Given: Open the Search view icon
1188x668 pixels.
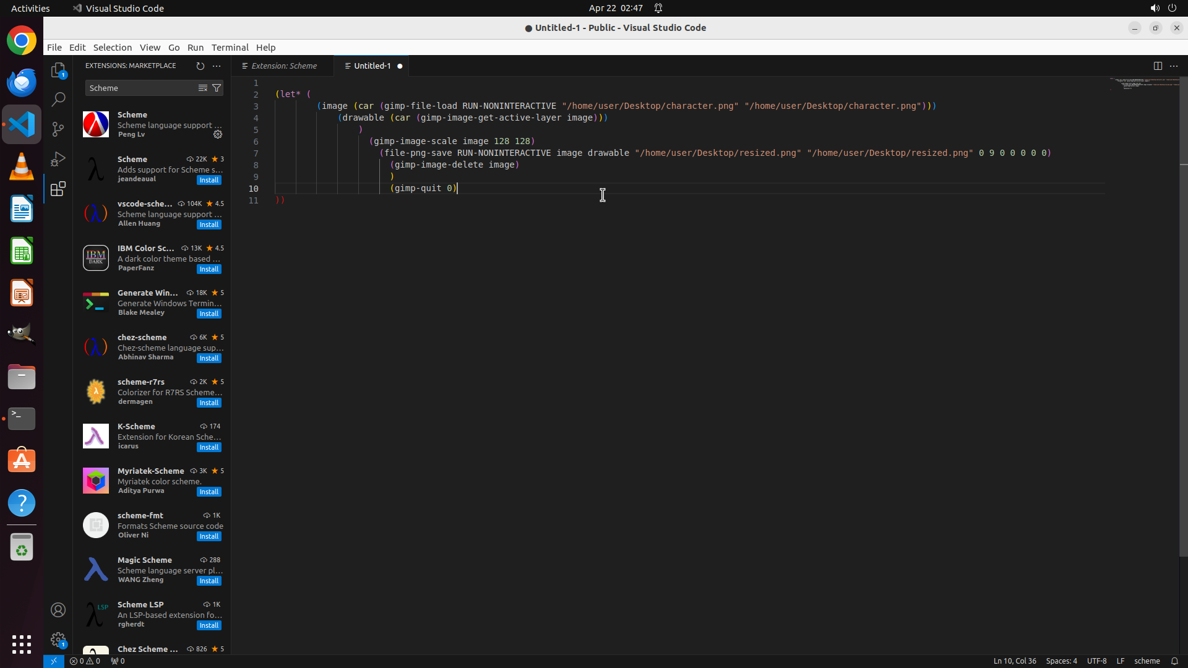Looking at the screenshot, I should [x=58, y=99].
